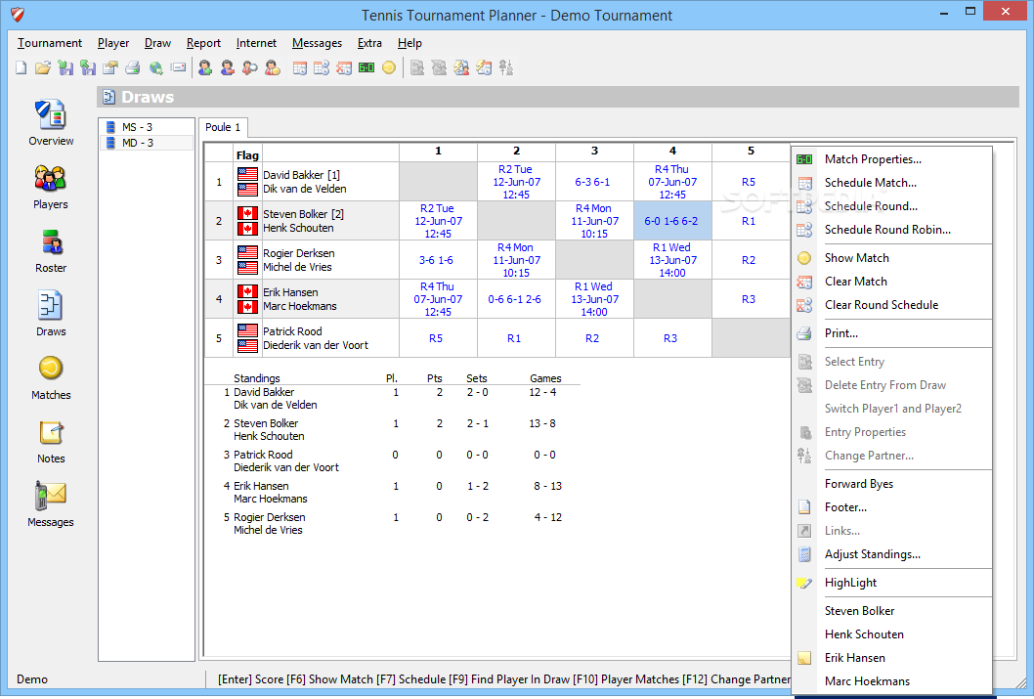
Task: Click the add player toolbar icon
Action: (x=205, y=67)
